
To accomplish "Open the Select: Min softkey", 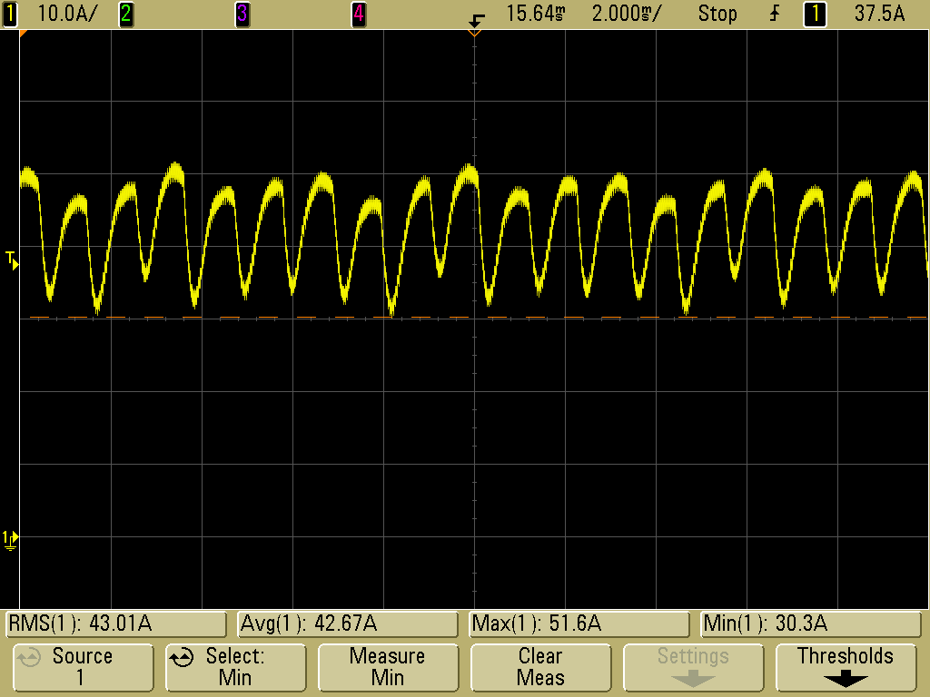I will click(x=235, y=667).
